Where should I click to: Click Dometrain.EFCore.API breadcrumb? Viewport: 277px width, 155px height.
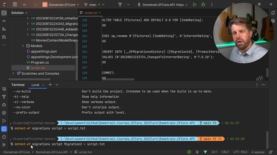coord(52,152)
